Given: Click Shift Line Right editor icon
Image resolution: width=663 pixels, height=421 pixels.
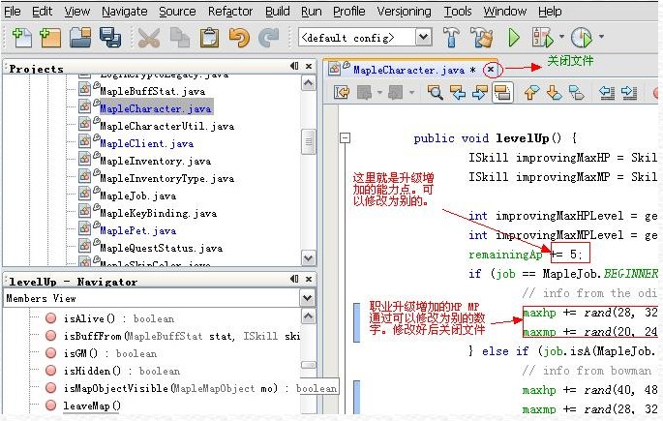Looking at the screenshot, I should (629, 92).
